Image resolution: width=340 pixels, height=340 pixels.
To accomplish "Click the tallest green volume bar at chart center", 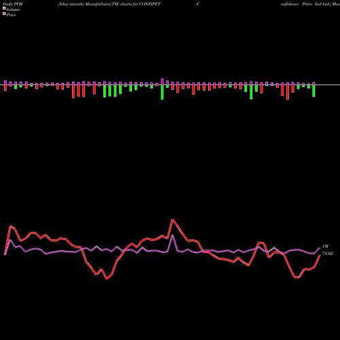I will 163,92.
